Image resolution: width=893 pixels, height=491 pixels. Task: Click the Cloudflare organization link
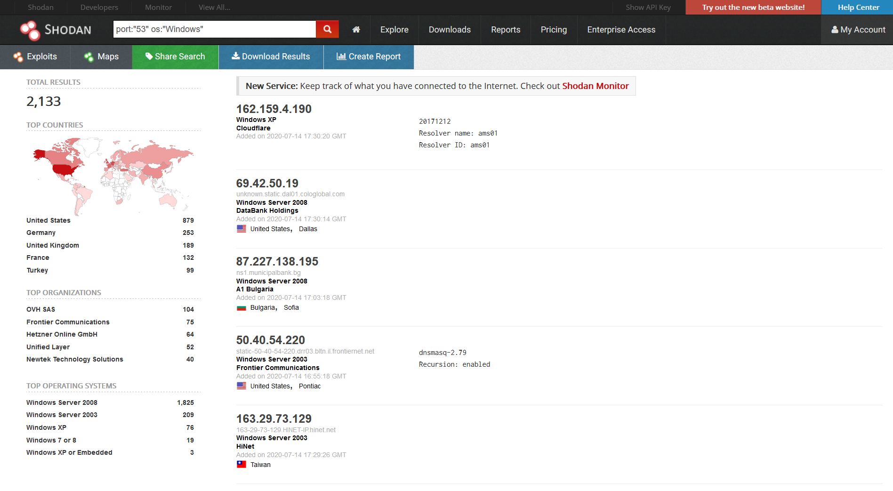(253, 128)
